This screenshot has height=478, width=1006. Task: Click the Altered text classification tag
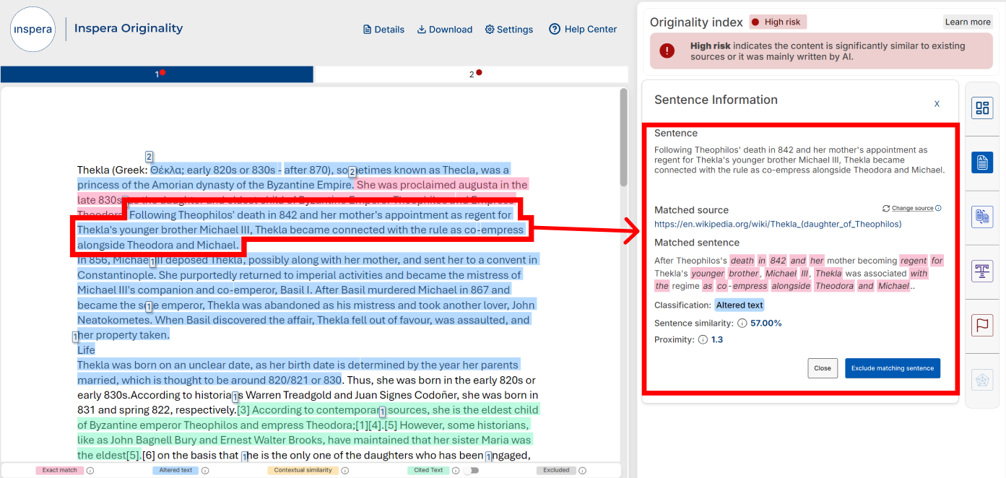740,305
